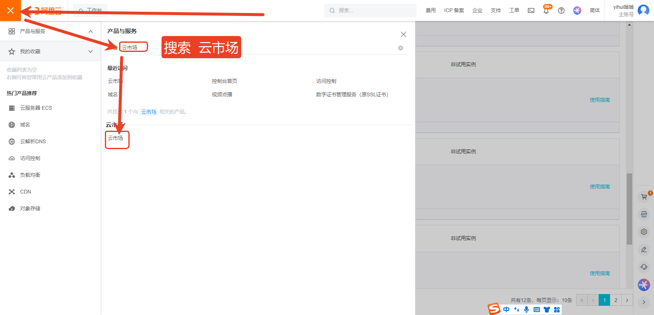Click the 我的收藏 star icon
The width and height of the screenshot is (654, 315).
(x=12, y=52)
